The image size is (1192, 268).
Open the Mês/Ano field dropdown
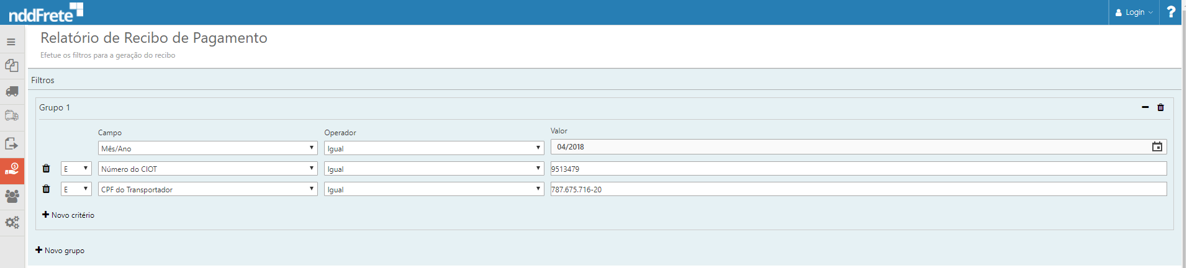tap(208, 148)
